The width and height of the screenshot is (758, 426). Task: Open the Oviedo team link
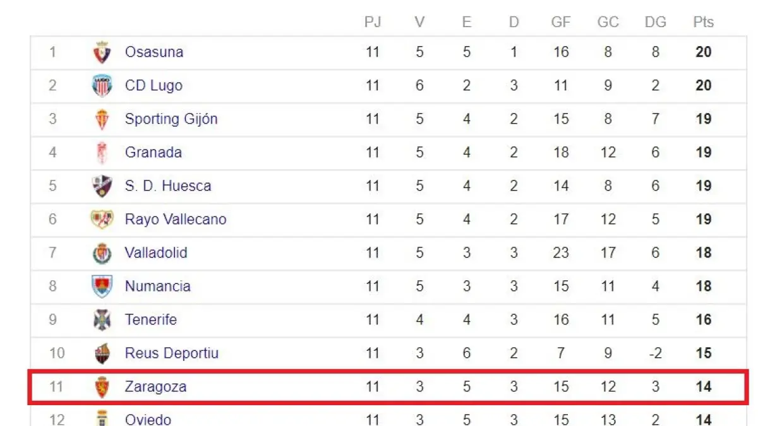point(148,420)
